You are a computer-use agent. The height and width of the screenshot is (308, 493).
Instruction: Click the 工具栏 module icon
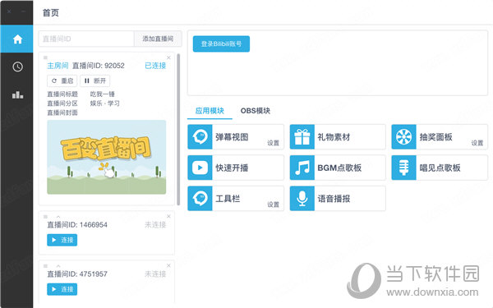tap(200, 198)
